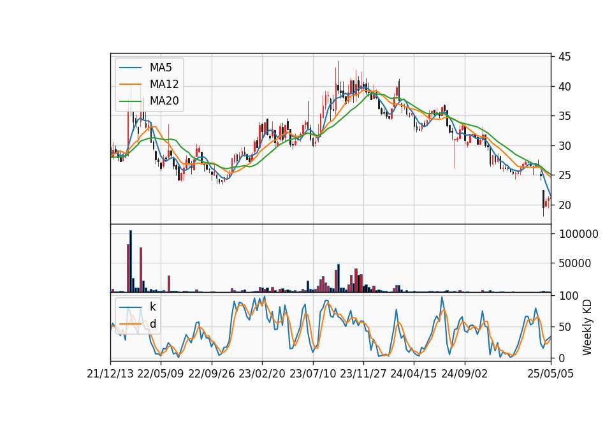Click the MA20 legend label
Image resolution: width=612 pixels, height=440 pixels.
tap(164, 101)
